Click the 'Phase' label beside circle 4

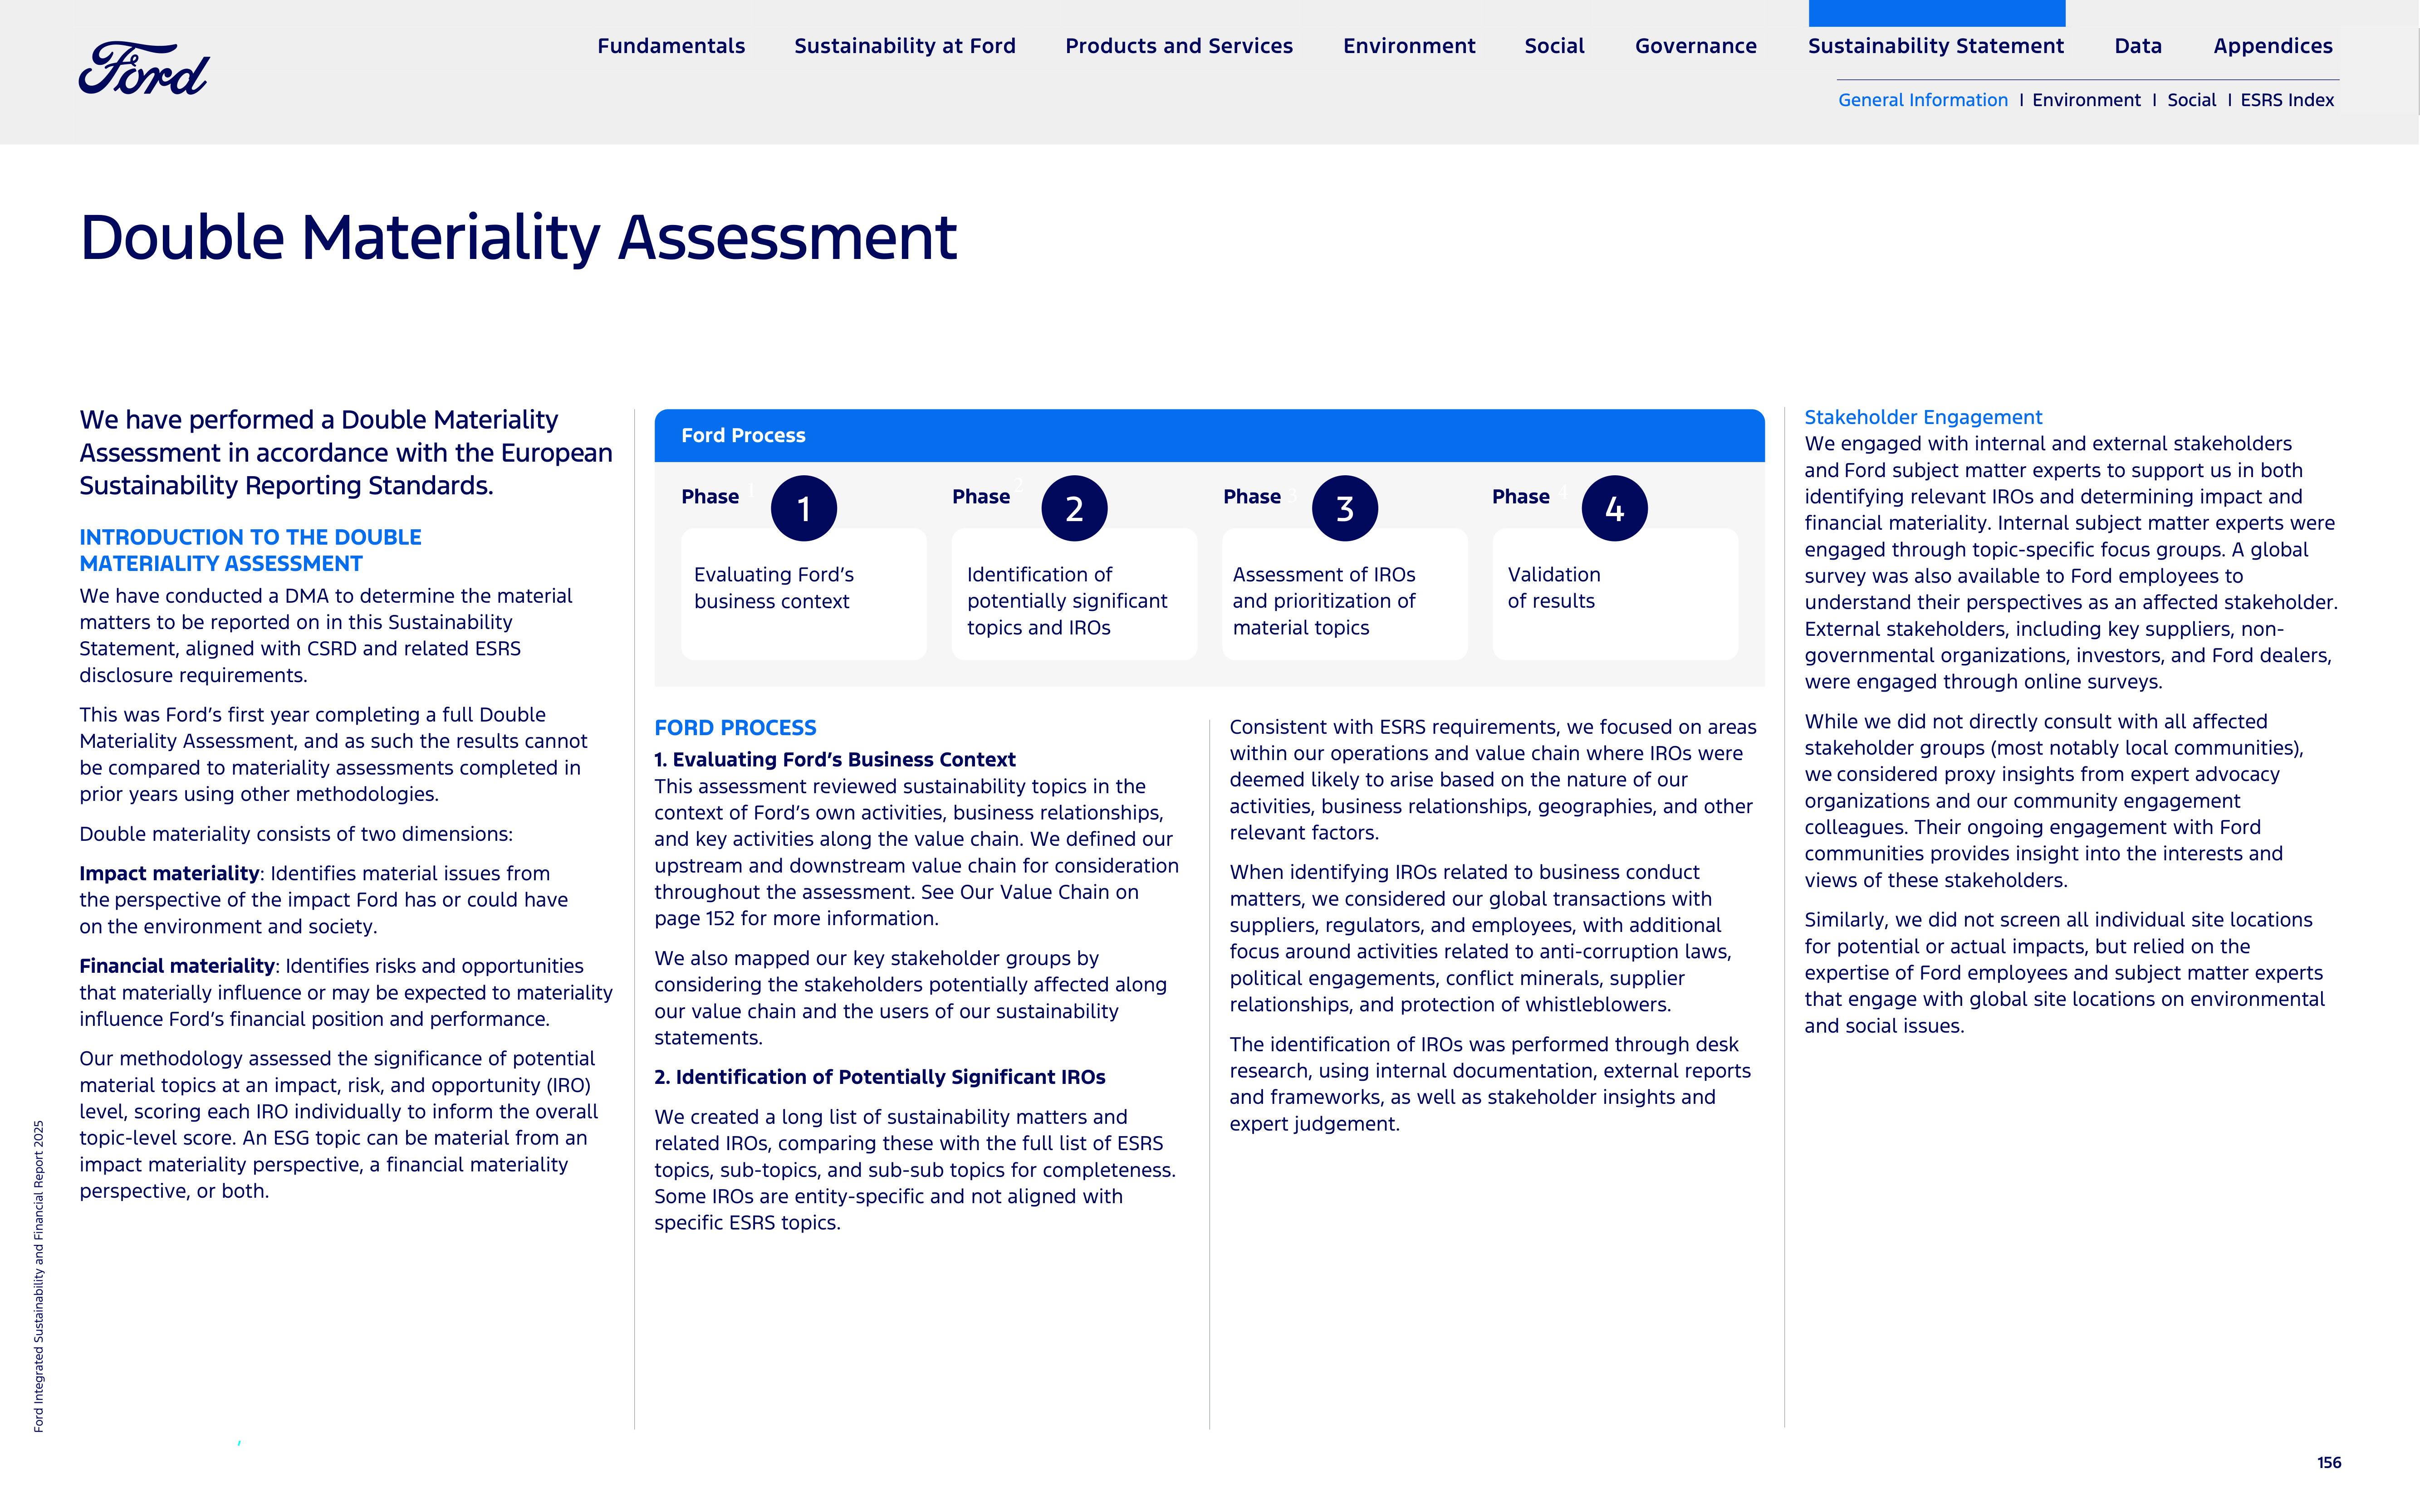point(1521,496)
